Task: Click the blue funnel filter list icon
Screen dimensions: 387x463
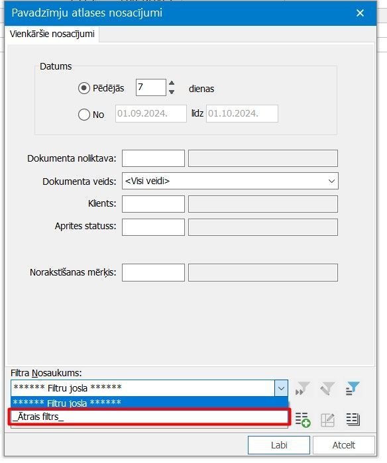Action: click(x=353, y=388)
